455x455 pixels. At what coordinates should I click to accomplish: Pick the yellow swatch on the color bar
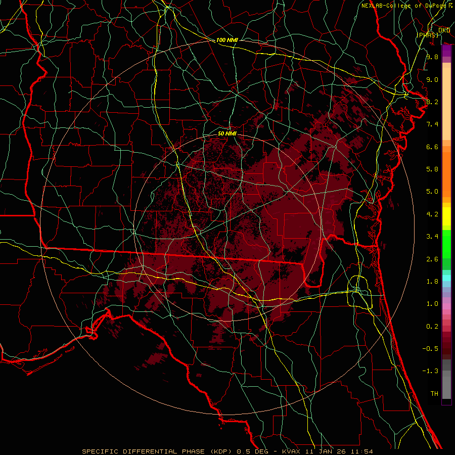[x=446, y=216]
